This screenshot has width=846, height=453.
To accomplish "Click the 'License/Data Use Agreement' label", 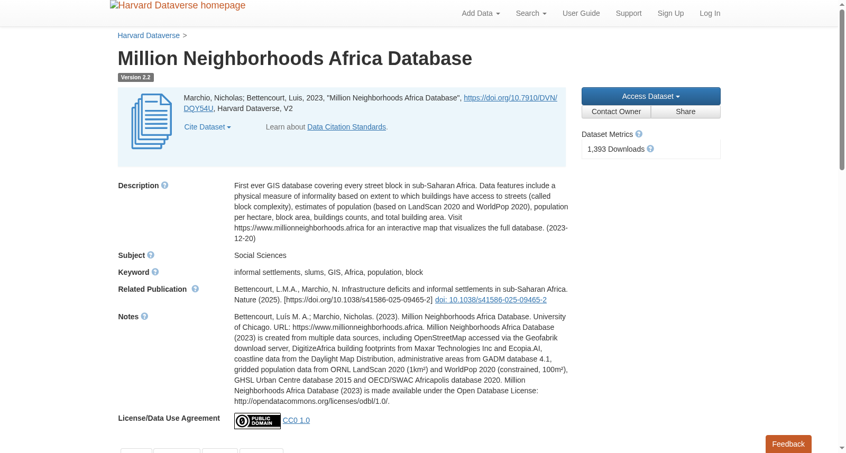I will tap(169, 418).
